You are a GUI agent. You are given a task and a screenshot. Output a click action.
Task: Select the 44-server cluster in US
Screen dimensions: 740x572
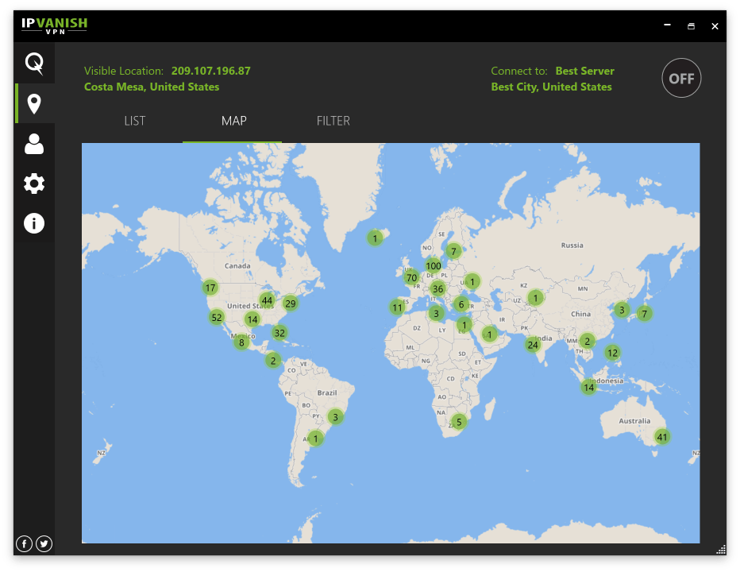pos(267,300)
